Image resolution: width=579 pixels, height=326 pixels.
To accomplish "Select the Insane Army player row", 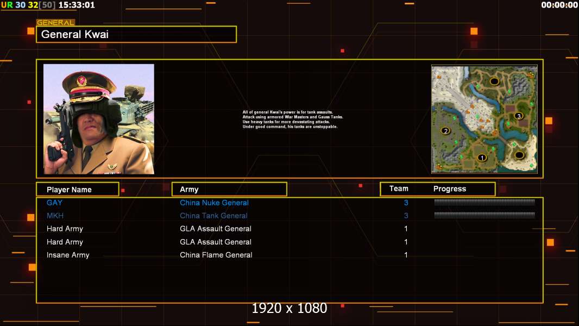I will [289, 255].
